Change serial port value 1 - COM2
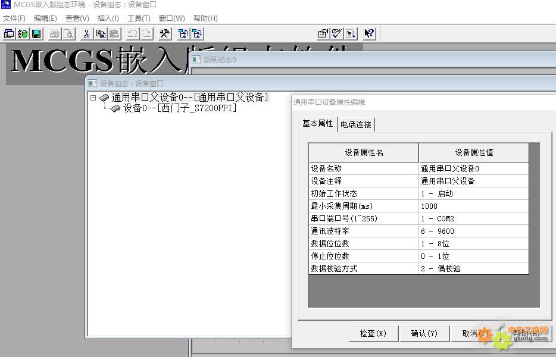This screenshot has width=556, height=357. [x=474, y=218]
